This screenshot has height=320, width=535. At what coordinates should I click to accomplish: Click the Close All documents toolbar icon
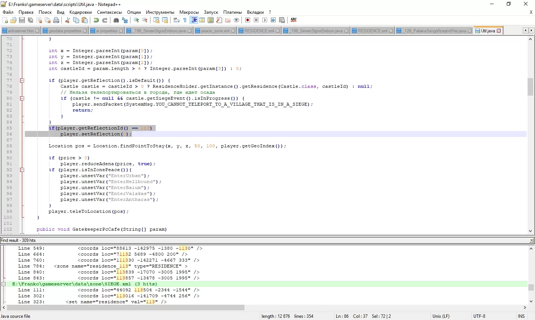pos(48,20)
